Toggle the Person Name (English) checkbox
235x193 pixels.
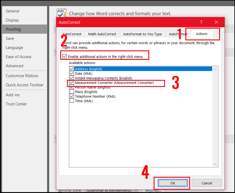click(x=72, y=87)
